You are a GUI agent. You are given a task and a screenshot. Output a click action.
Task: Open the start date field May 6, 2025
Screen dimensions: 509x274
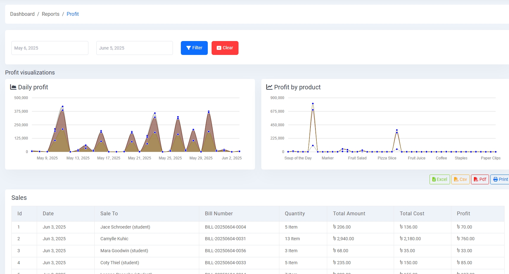(50, 48)
